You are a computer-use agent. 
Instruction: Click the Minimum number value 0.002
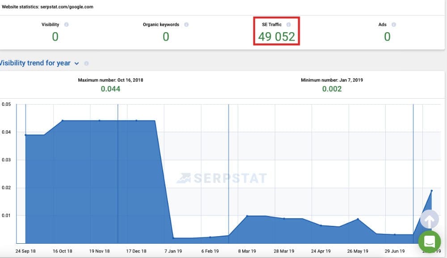point(332,89)
